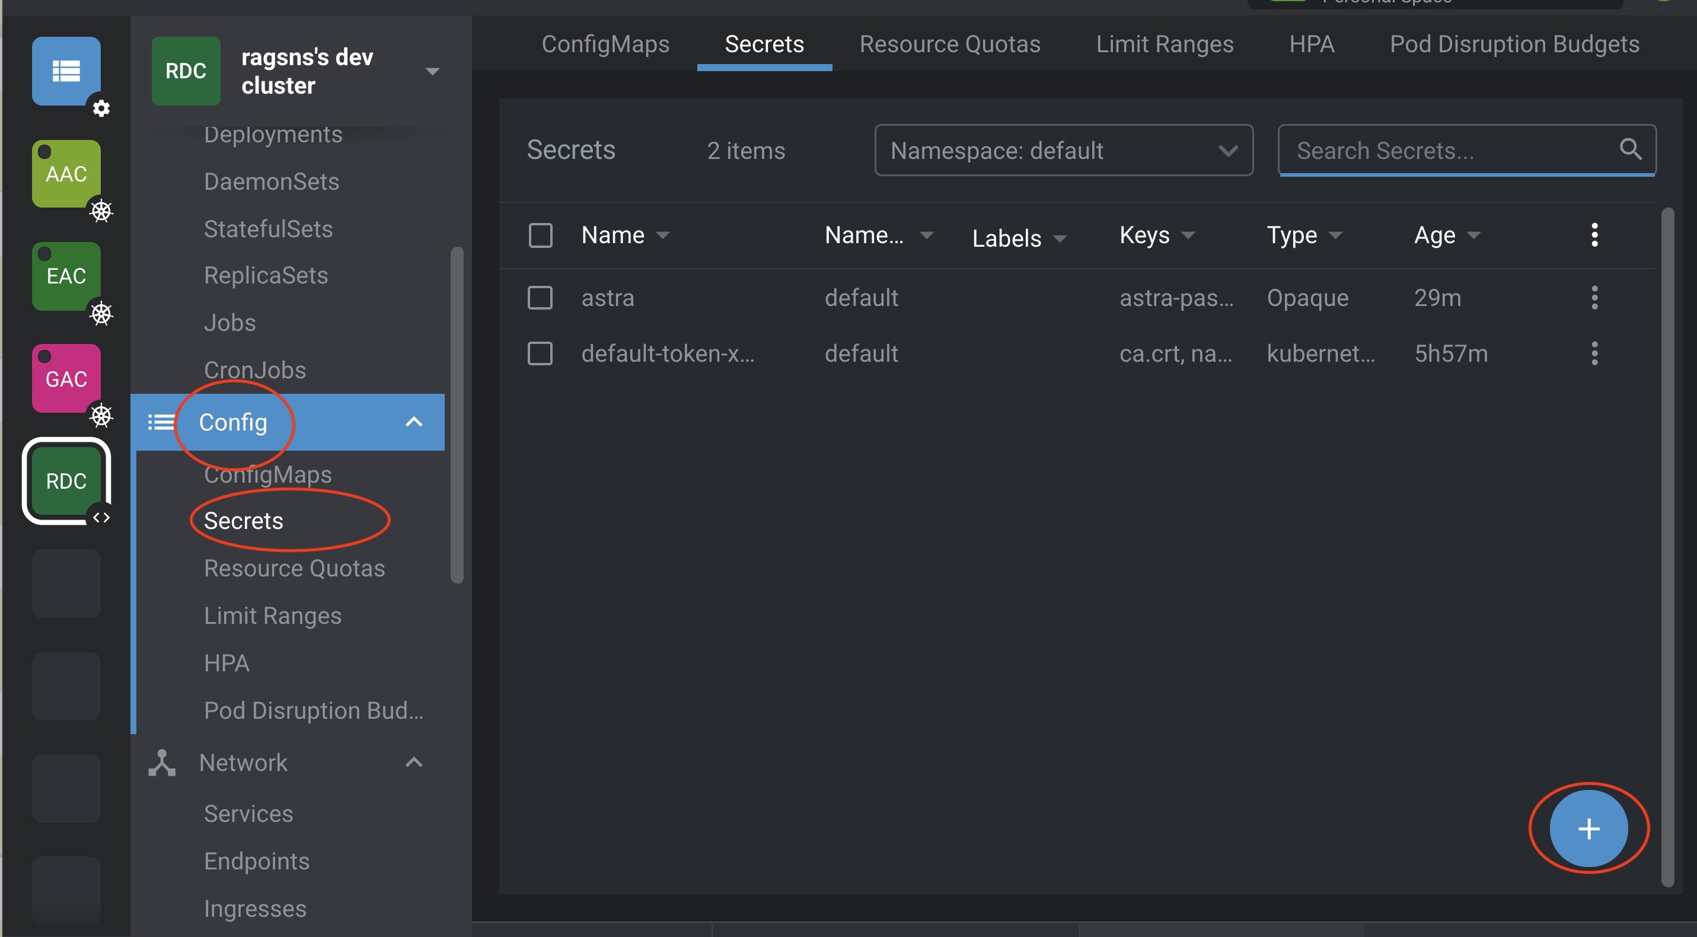Open the astra secret row
The height and width of the screenshot is (937, 1697).
click(x=607, y=298)
